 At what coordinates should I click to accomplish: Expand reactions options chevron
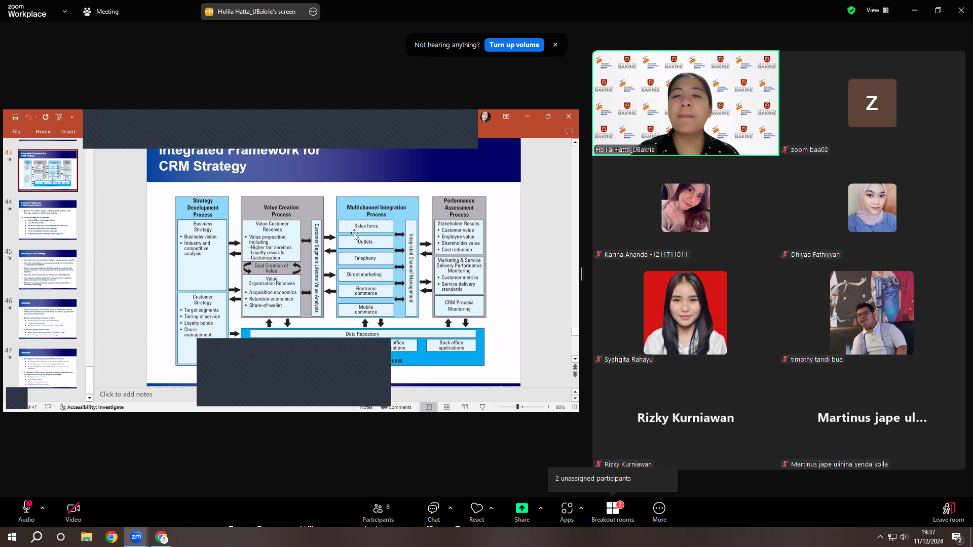491,508
